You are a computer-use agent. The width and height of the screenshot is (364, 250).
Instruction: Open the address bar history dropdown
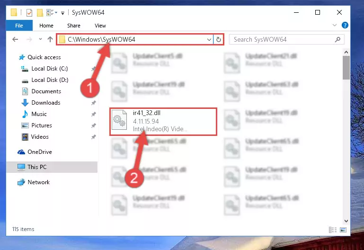tap(209, 39)
